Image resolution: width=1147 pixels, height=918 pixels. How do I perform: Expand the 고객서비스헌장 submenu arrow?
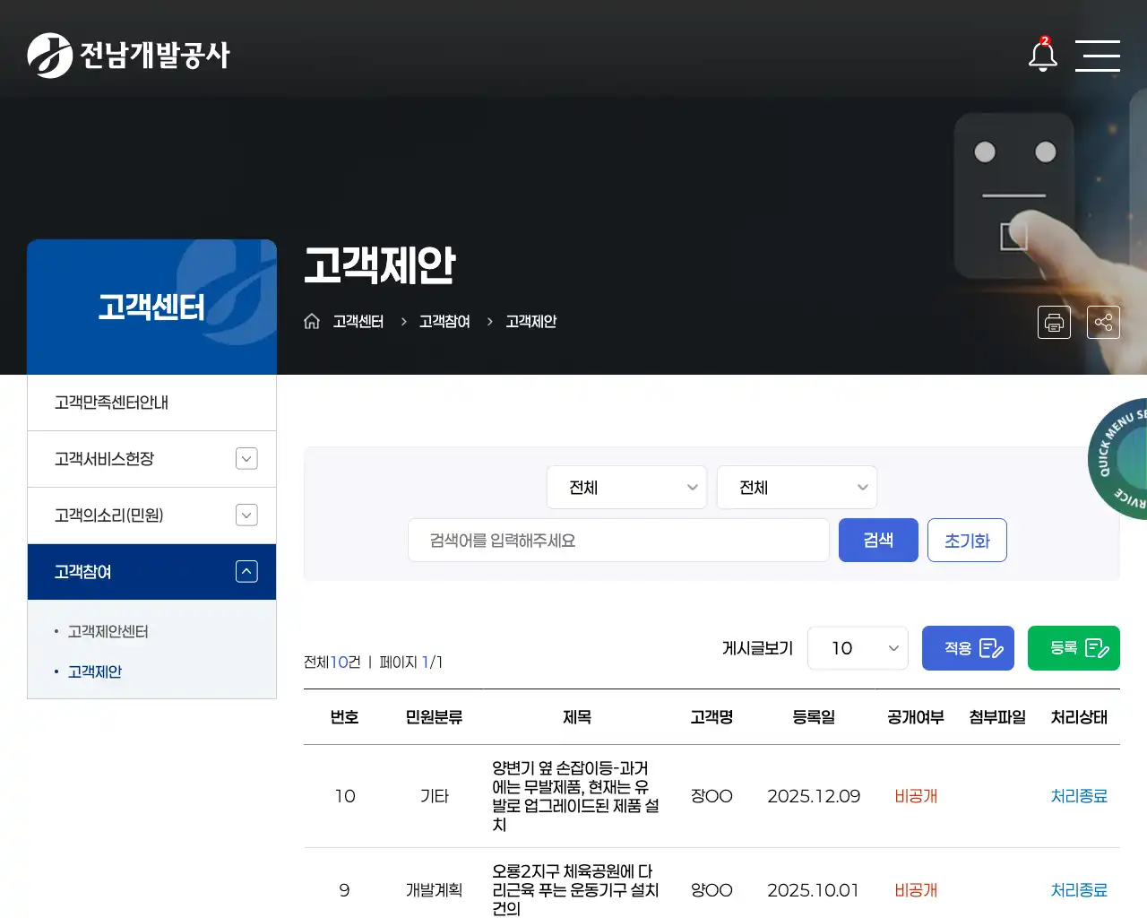pos(246,458)
